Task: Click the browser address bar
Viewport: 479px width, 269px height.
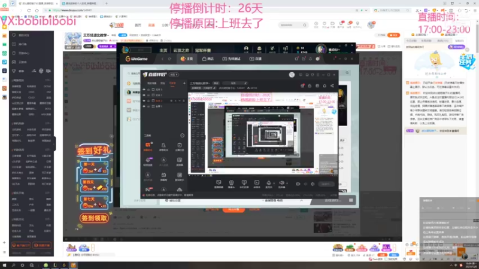Action: pos(202,10)
